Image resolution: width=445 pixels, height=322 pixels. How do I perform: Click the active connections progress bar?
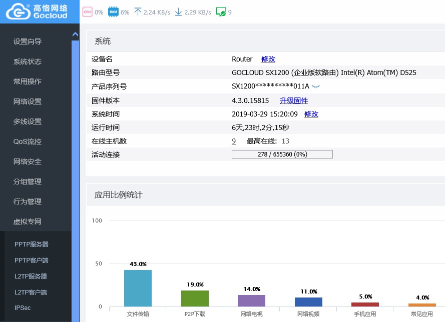click(x=282, y=154)
